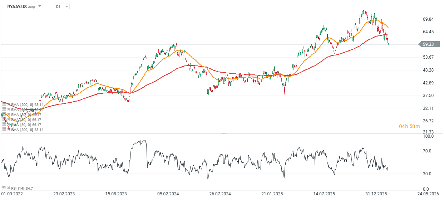Remove the bottom-most EMA 200 legend entry
The image size is (444, 200).
8,130
